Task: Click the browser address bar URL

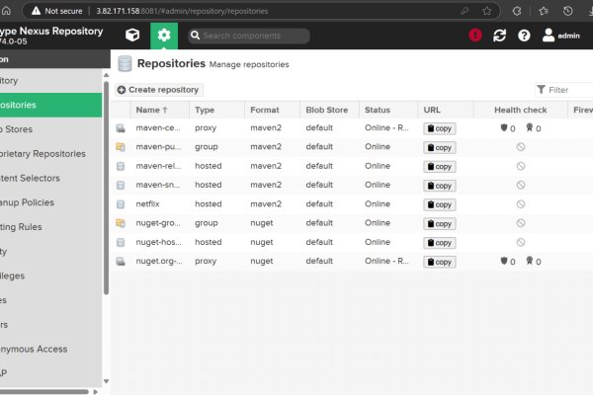Action: pyautogui.click(x=182, y=11)
